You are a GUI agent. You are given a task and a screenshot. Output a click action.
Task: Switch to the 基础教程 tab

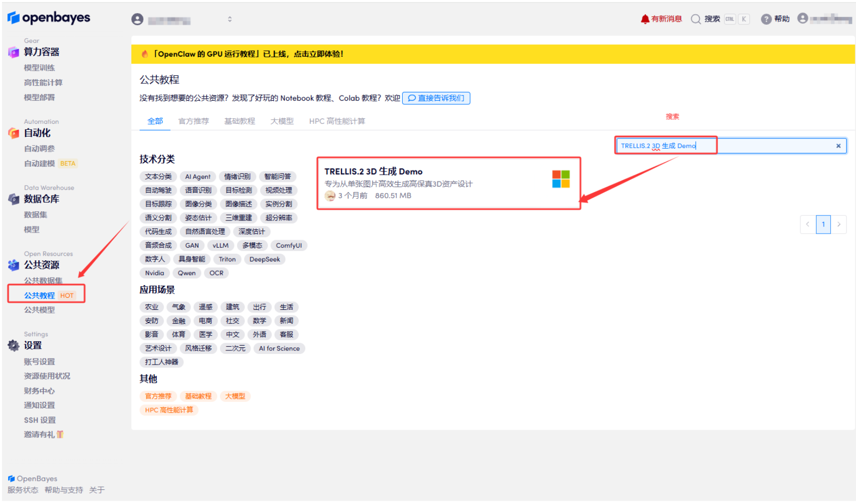(x=240, y=121)
